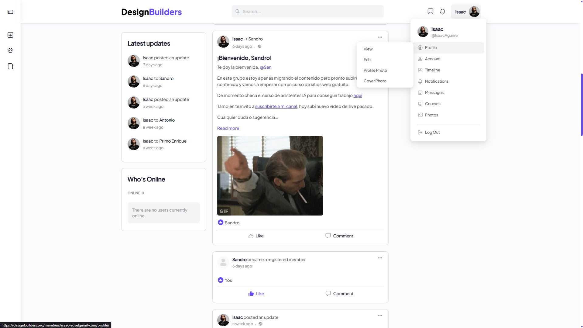
Task: Click into the Search field
Action: tap(307, 12)
